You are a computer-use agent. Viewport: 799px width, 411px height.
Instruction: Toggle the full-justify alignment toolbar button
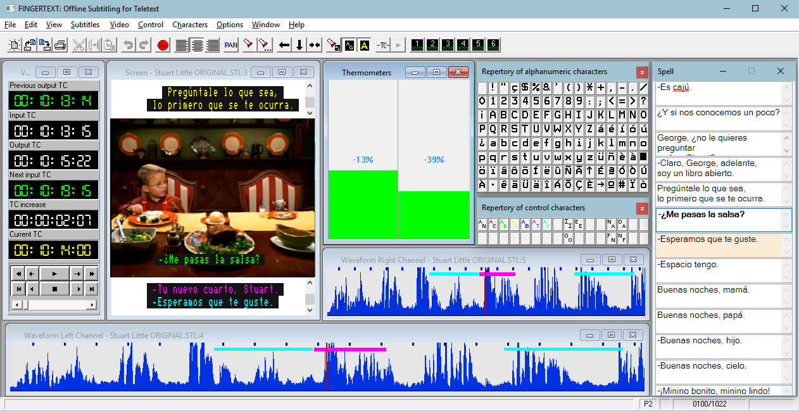[x=213, y=45]
